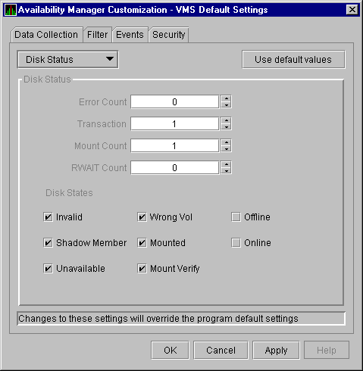Decrease Error Count with down arrow
The image size is (363, 371).
[x=226, y=105]
